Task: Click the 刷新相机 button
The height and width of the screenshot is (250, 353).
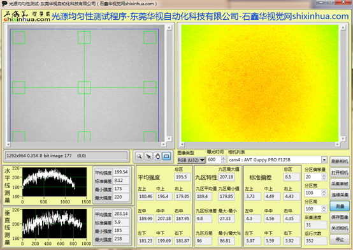Action: [x=340, y=161]
